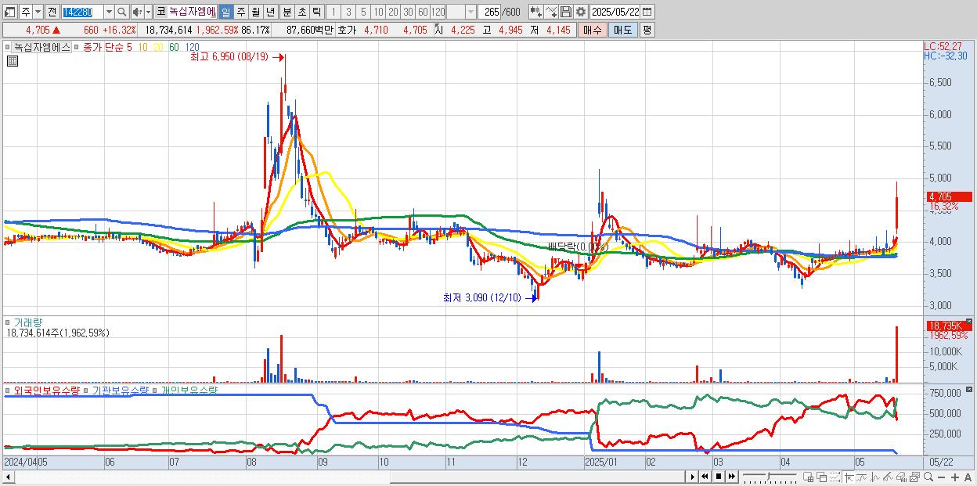Select the minute '분' period toggle
The image size is (977, 486).
pos(287,12)
